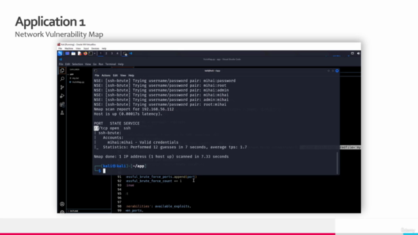Screen dimensions: 418x235
Task: Open VS Code Run and Debug icon
Action: 62,96
